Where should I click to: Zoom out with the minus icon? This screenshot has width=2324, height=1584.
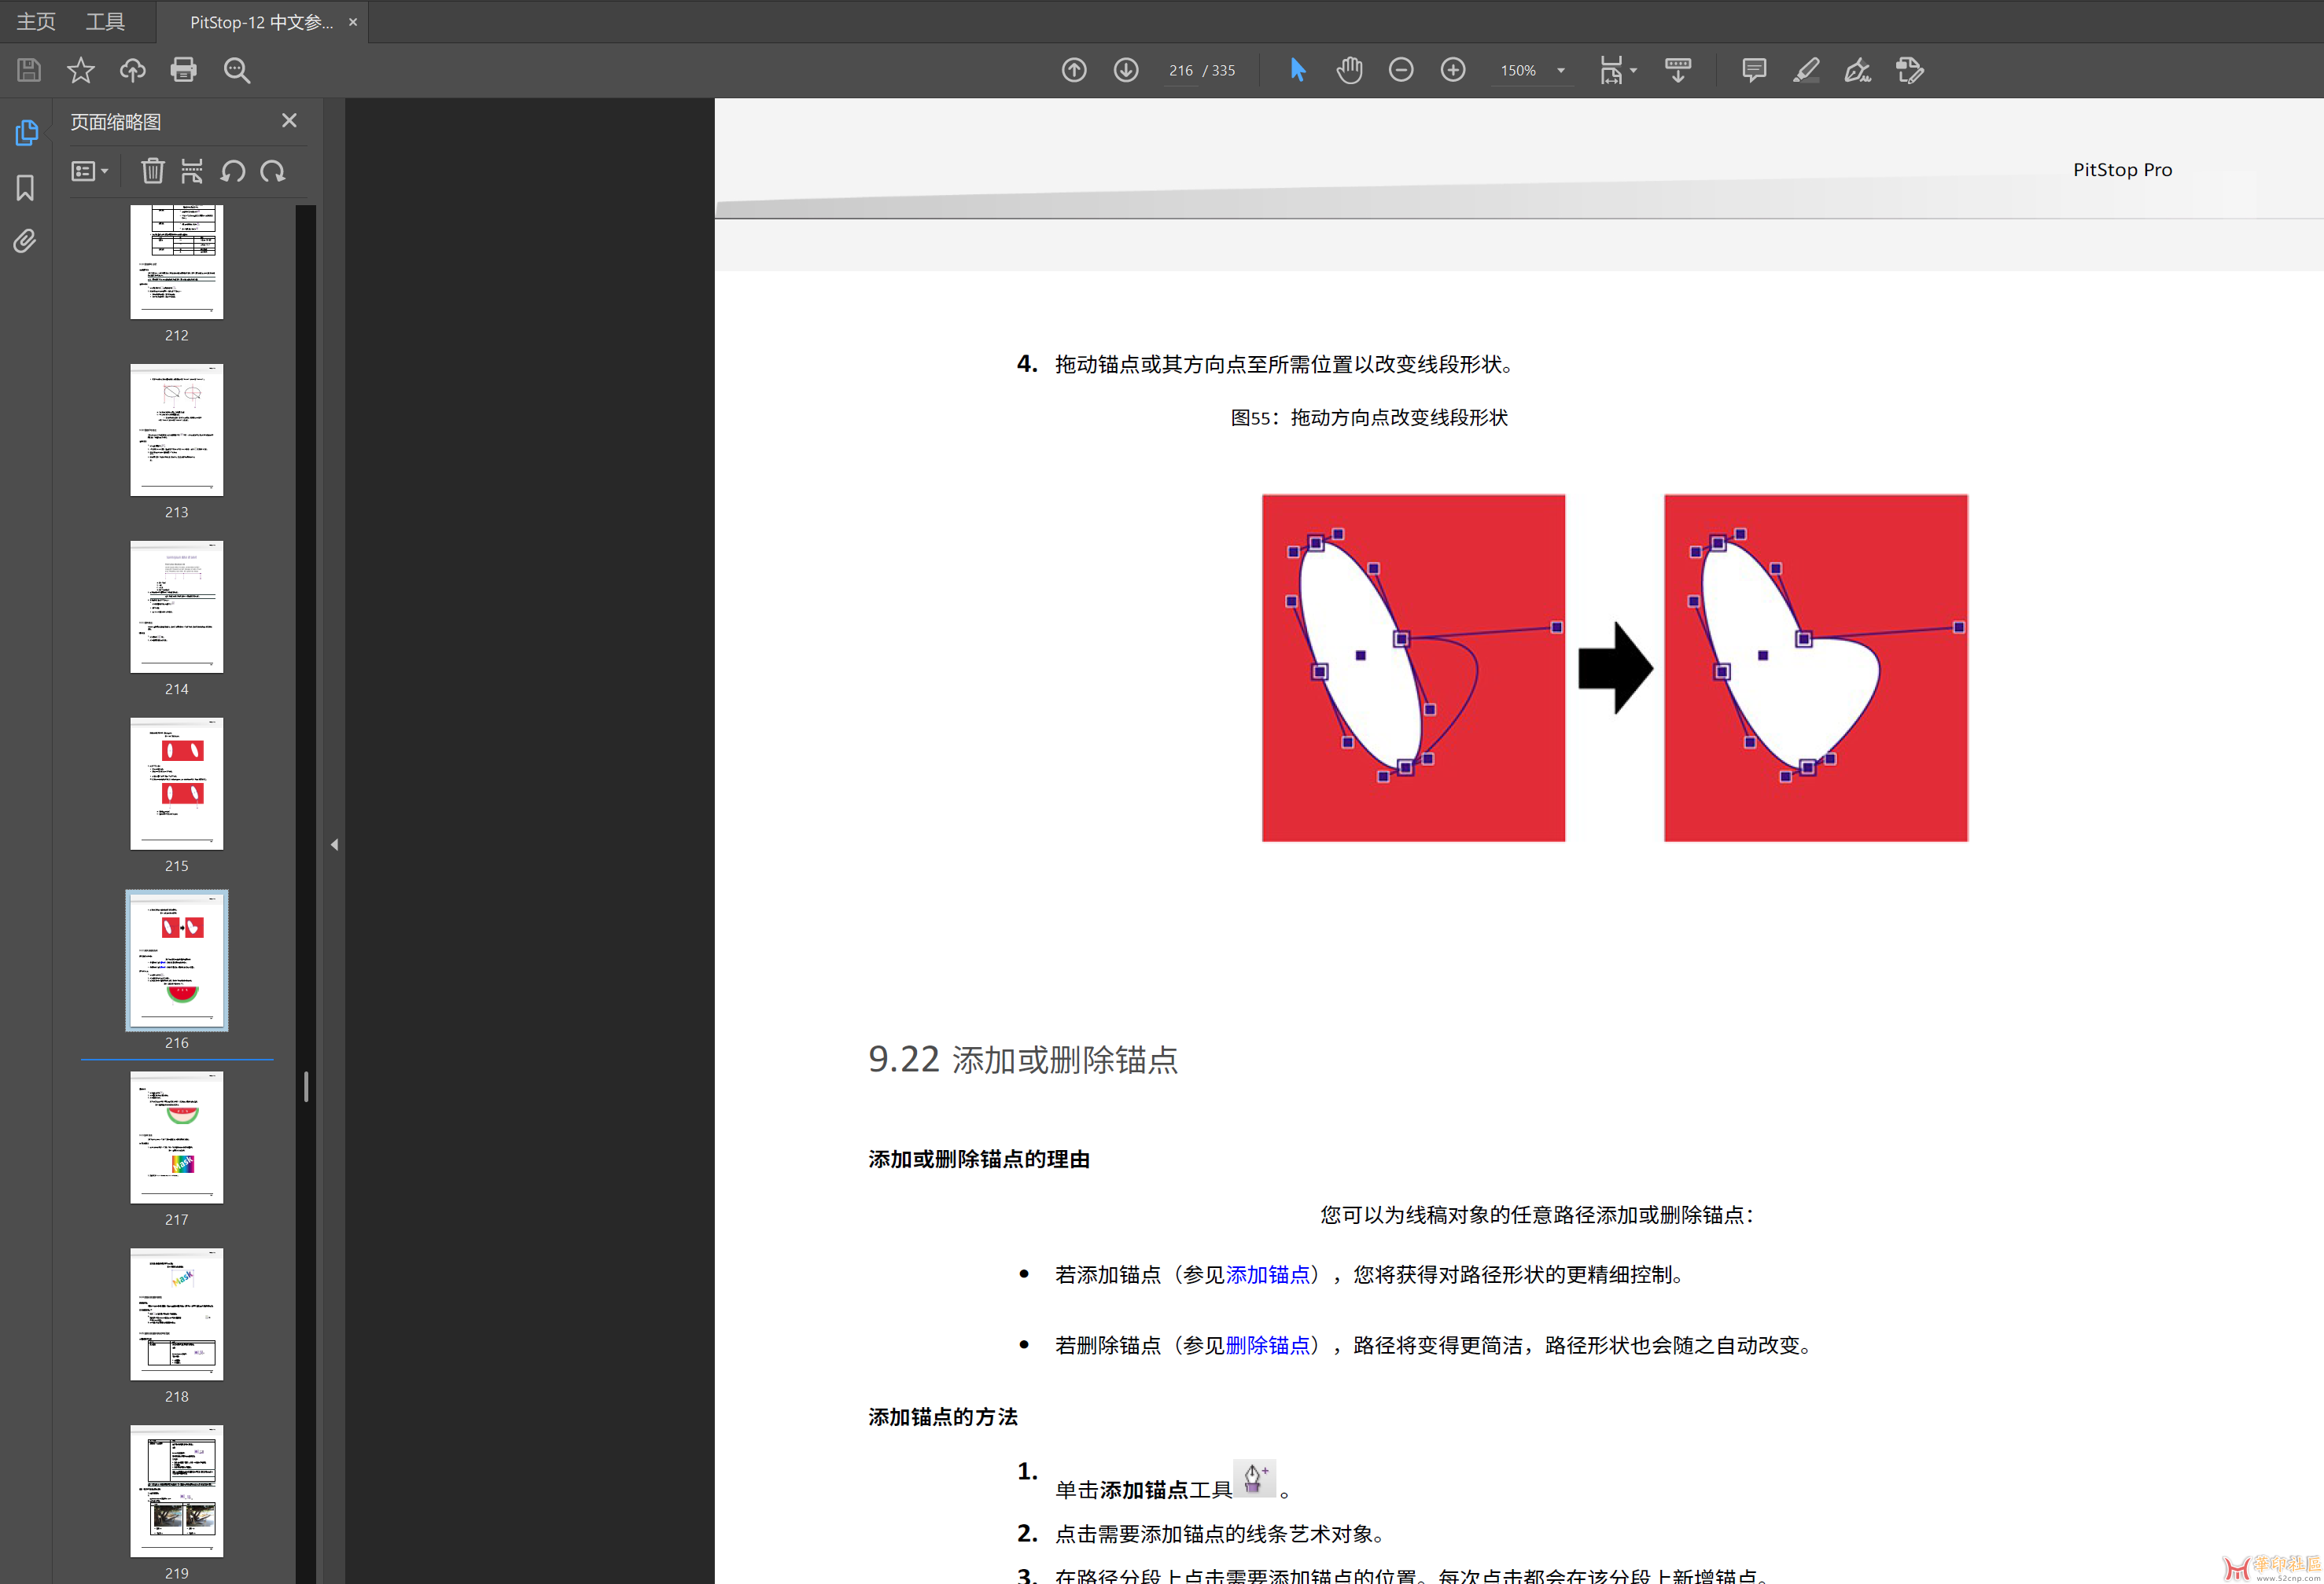coord(1401,70)
